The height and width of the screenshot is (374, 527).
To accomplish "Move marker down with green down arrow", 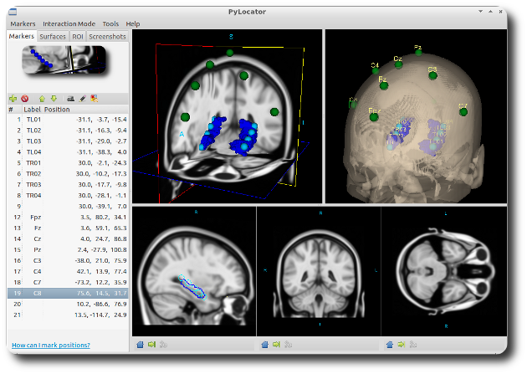I will click(x=54, y=99).
